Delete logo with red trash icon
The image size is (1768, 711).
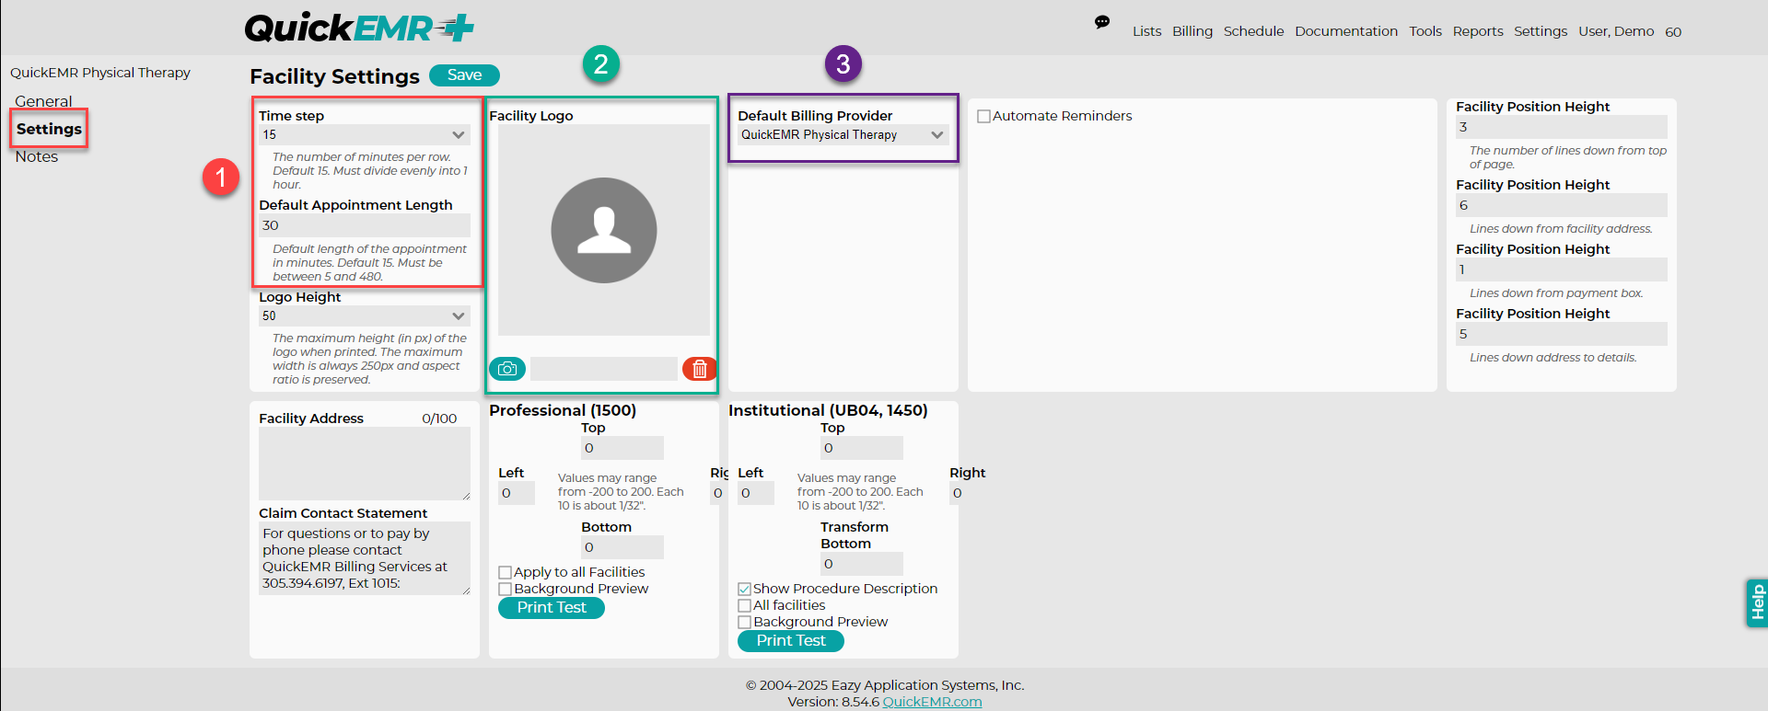pyautogui.click(x=700, y=369)
